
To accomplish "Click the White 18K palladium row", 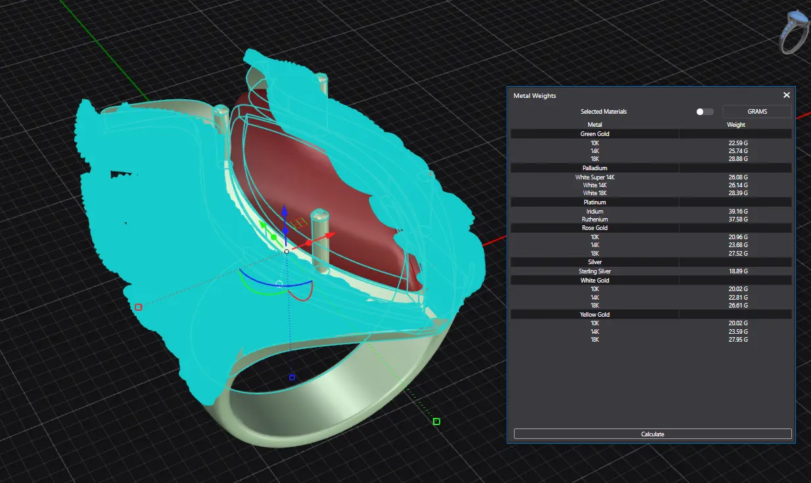I will click(651, 193).
